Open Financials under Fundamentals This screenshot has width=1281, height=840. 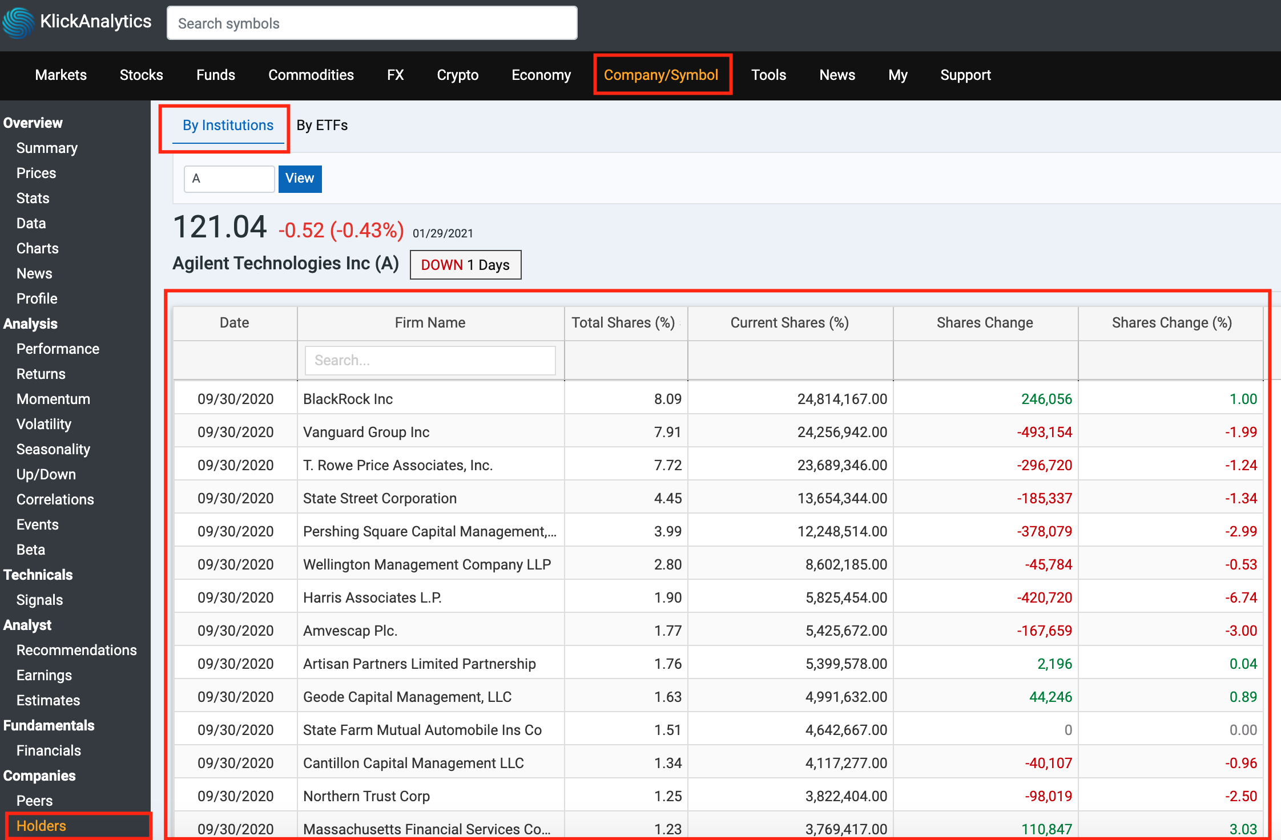[49, 750]
